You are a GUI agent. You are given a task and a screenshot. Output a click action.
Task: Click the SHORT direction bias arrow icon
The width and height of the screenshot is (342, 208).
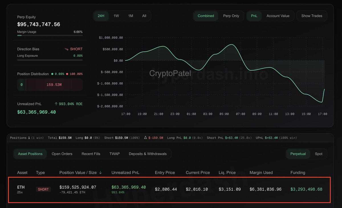66,49
